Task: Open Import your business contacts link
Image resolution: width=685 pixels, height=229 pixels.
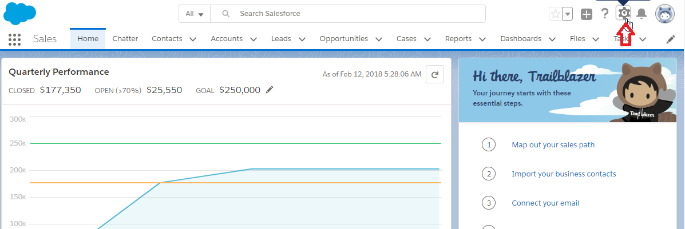Action: (x=564, y=174)
